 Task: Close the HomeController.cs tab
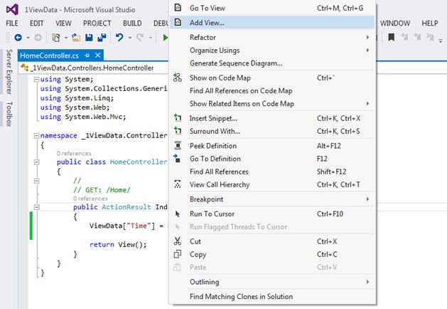tap(98, 55)
